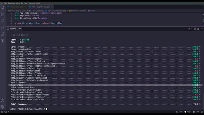Open the Manage gear menu
Image resolution: width=204 pixels, height=115 pixels.
[3, 107]
